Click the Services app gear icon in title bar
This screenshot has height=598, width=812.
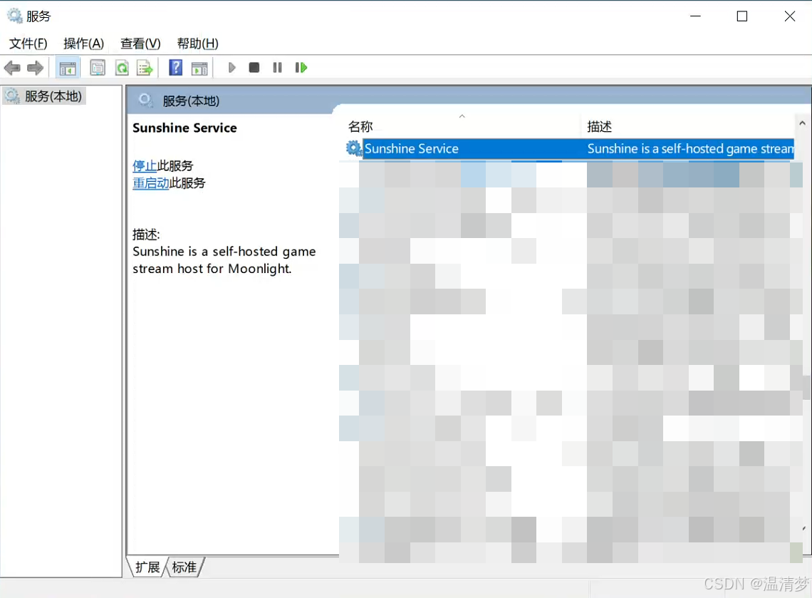(14, 16)
